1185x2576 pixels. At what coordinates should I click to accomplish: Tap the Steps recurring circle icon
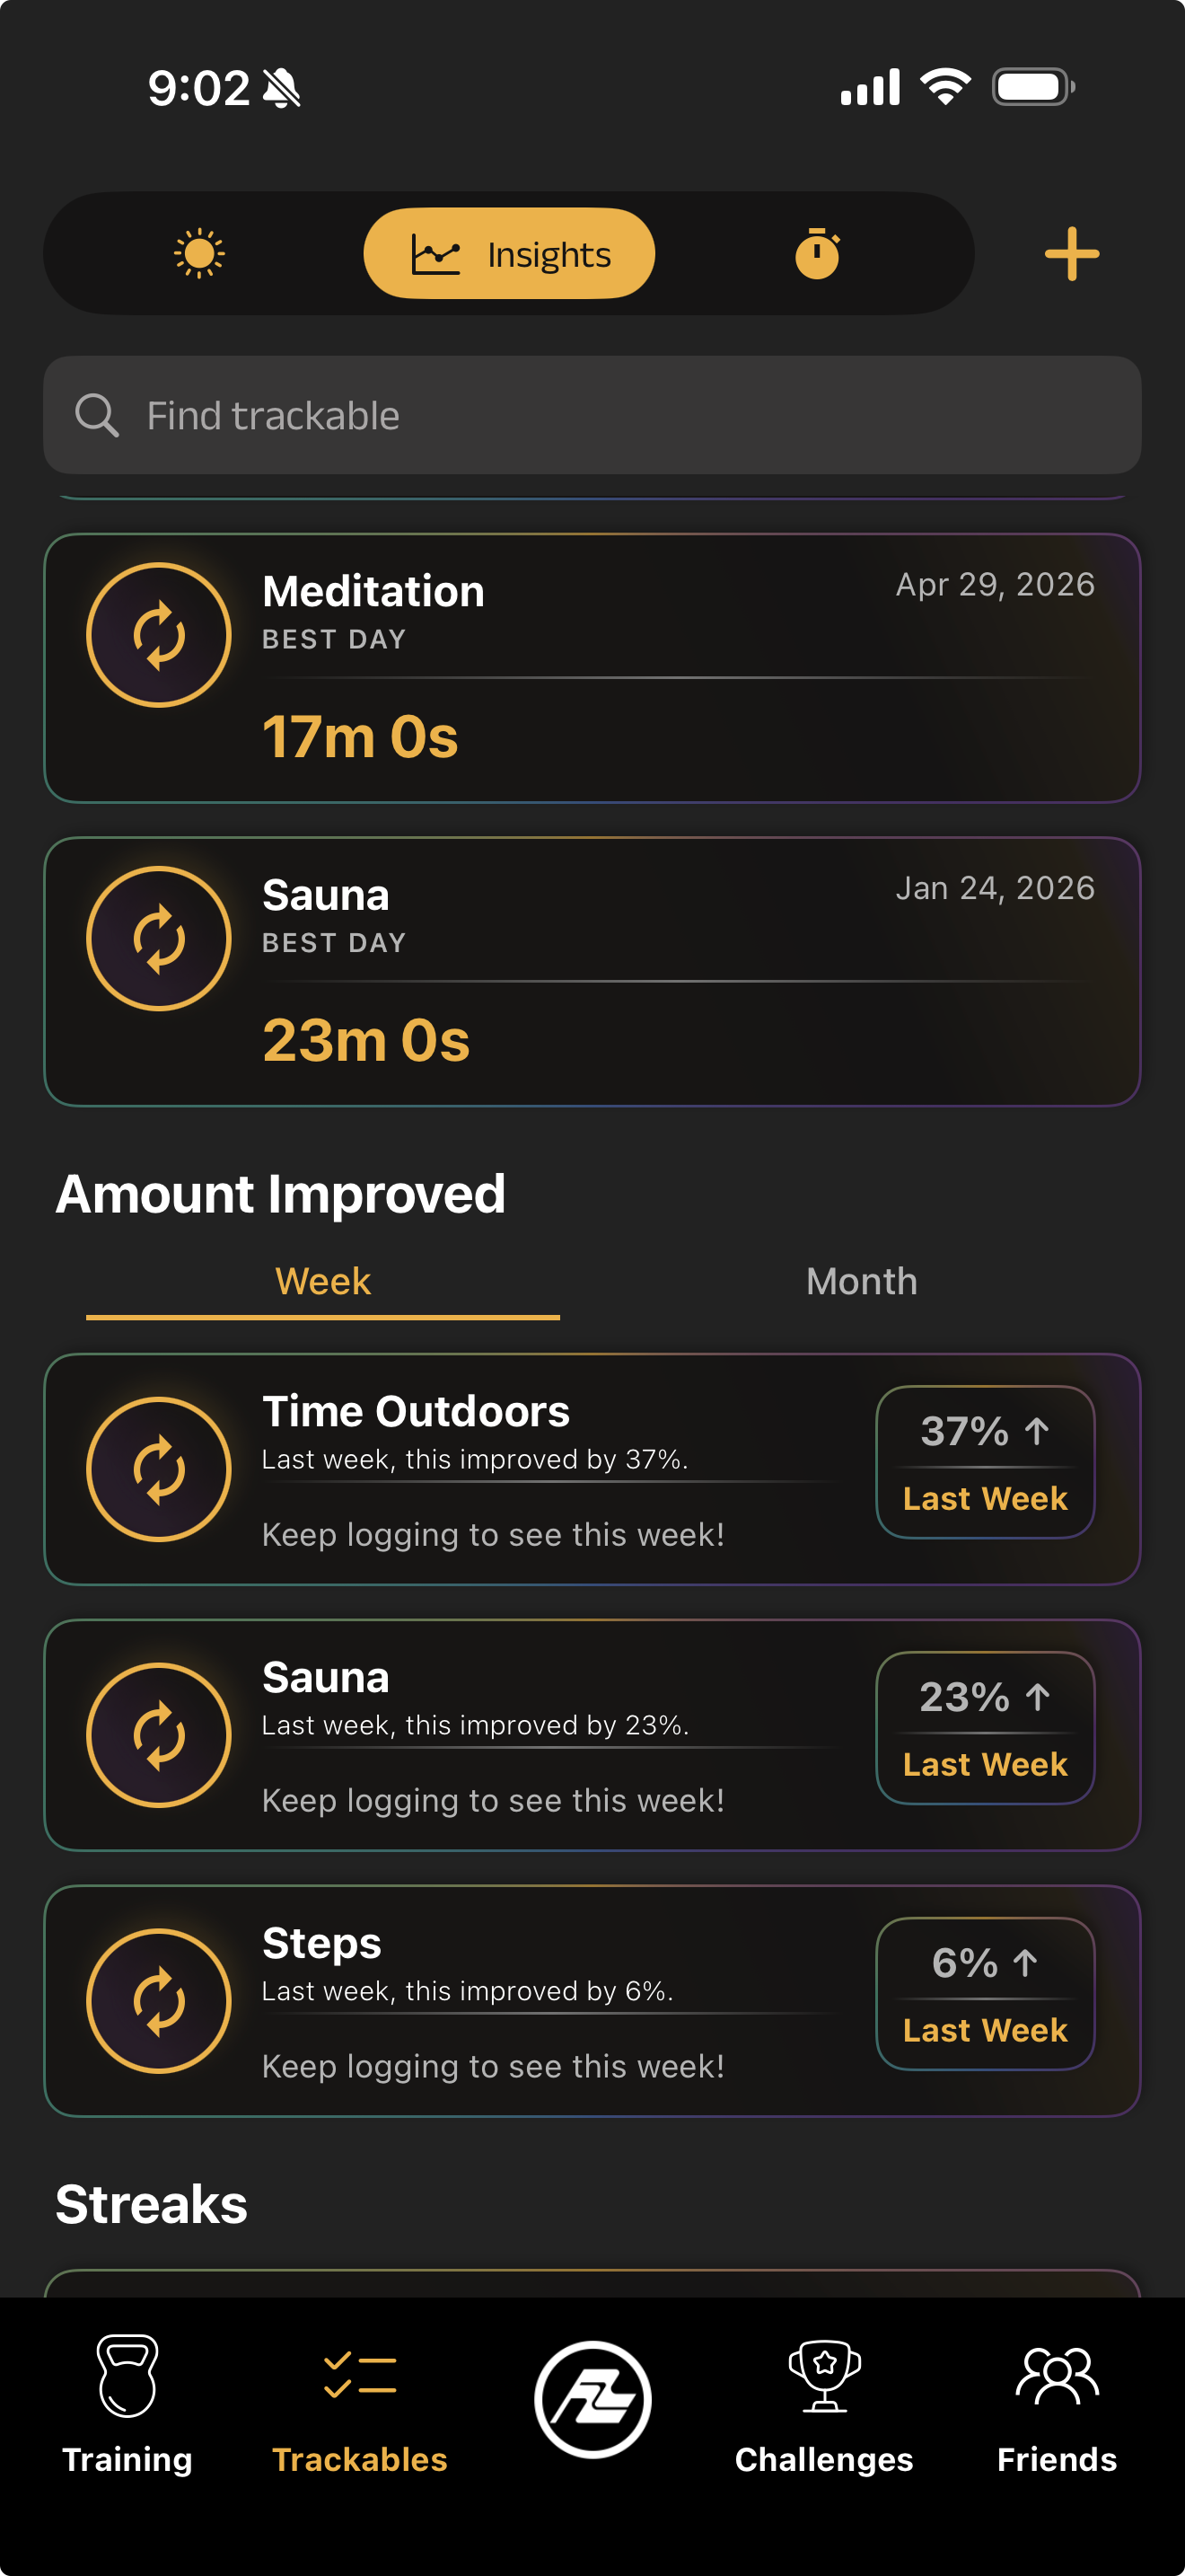[159, 2001]
